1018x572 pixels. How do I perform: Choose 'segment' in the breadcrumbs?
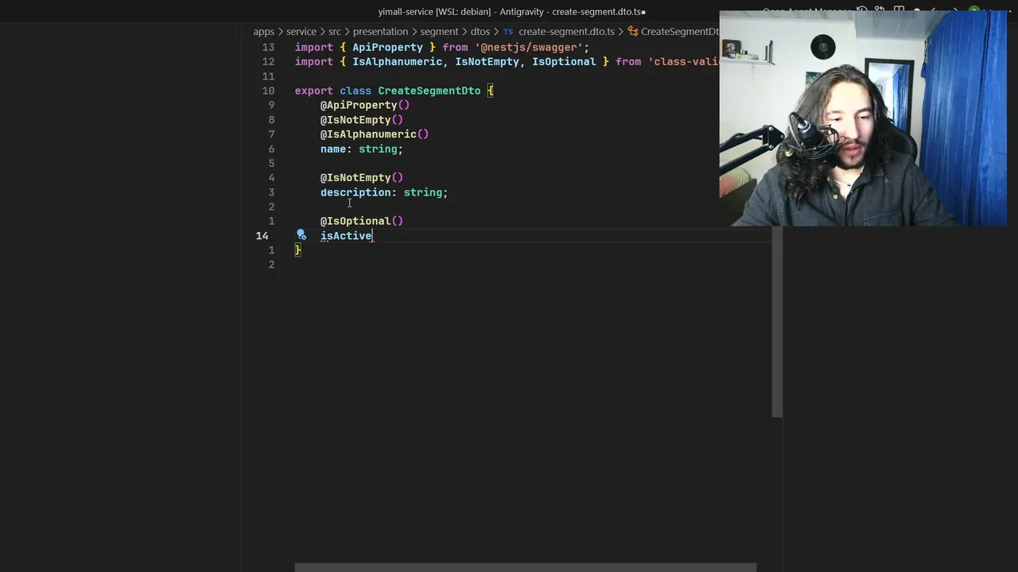click(439, 32)
